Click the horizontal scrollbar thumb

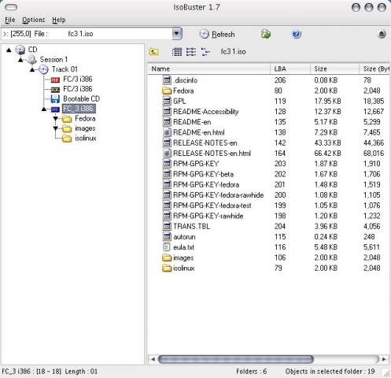236,359
